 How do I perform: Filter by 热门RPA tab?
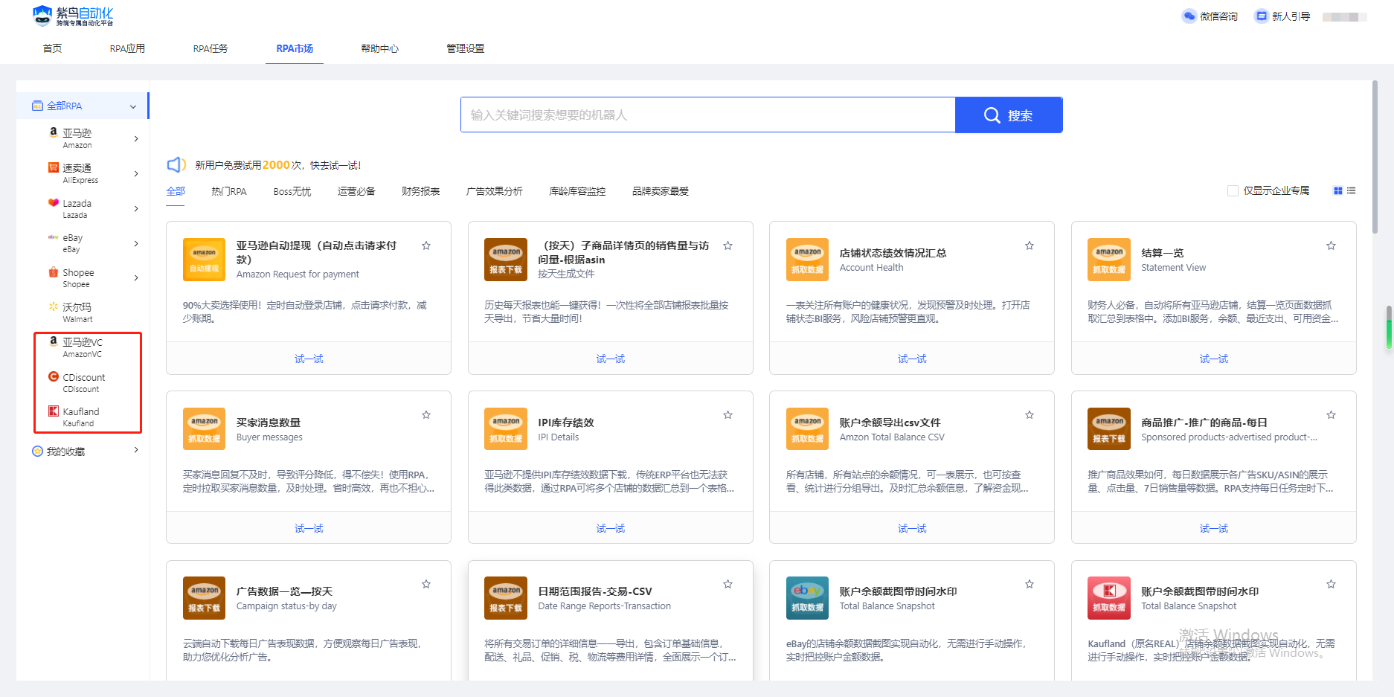[228, 191]
